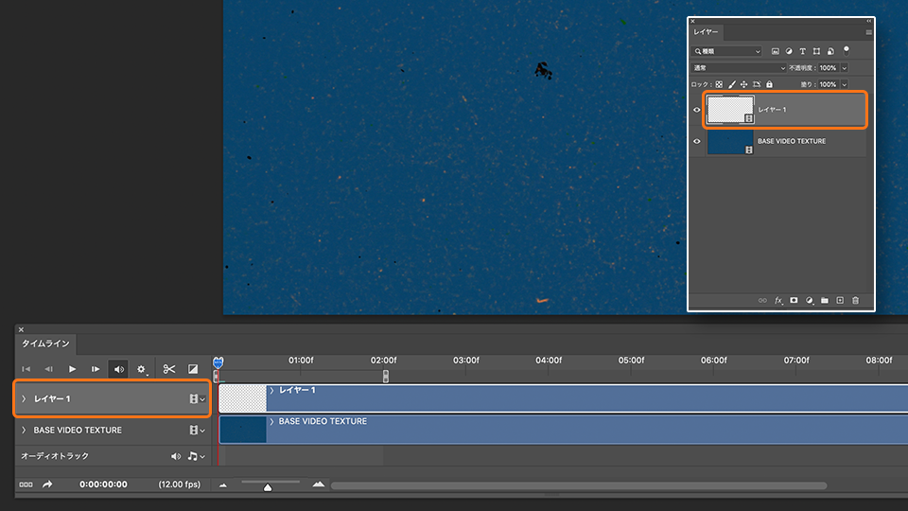The height and width of the screenshot is (511, 908).
Task: Toggle audio playback speaker button
Action: pos(119,369)
